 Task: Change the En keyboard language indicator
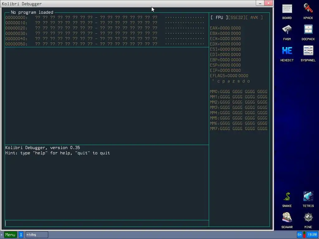pyautogui.click(x=299, y=235)
